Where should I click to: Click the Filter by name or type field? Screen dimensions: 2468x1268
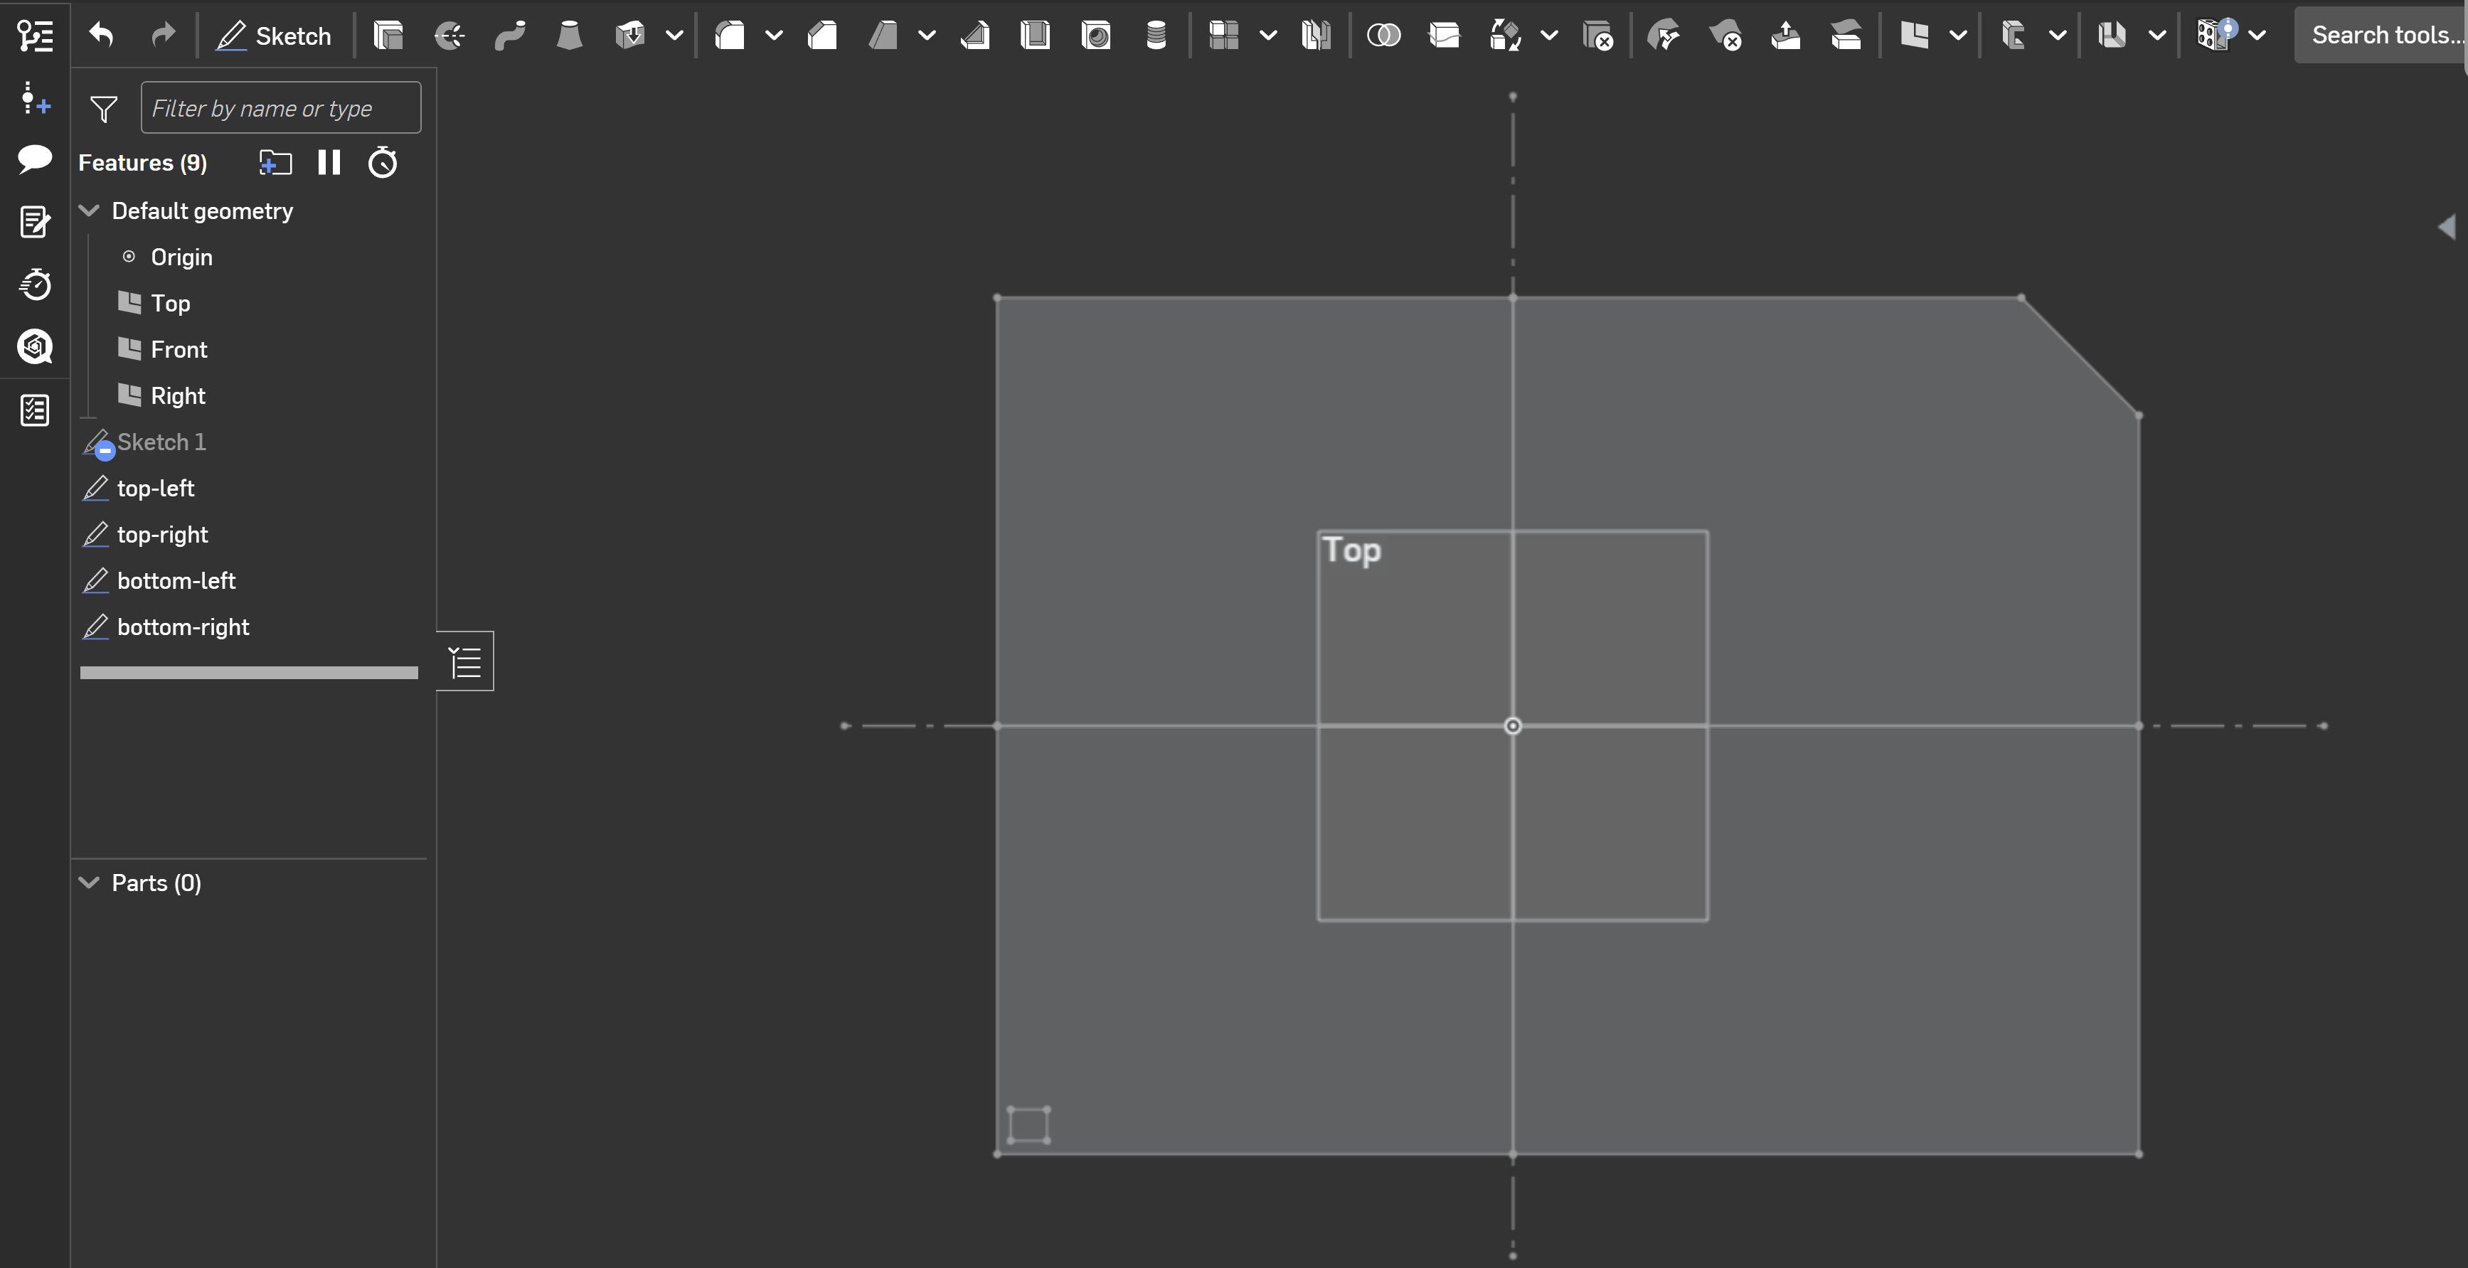[280, 108]
